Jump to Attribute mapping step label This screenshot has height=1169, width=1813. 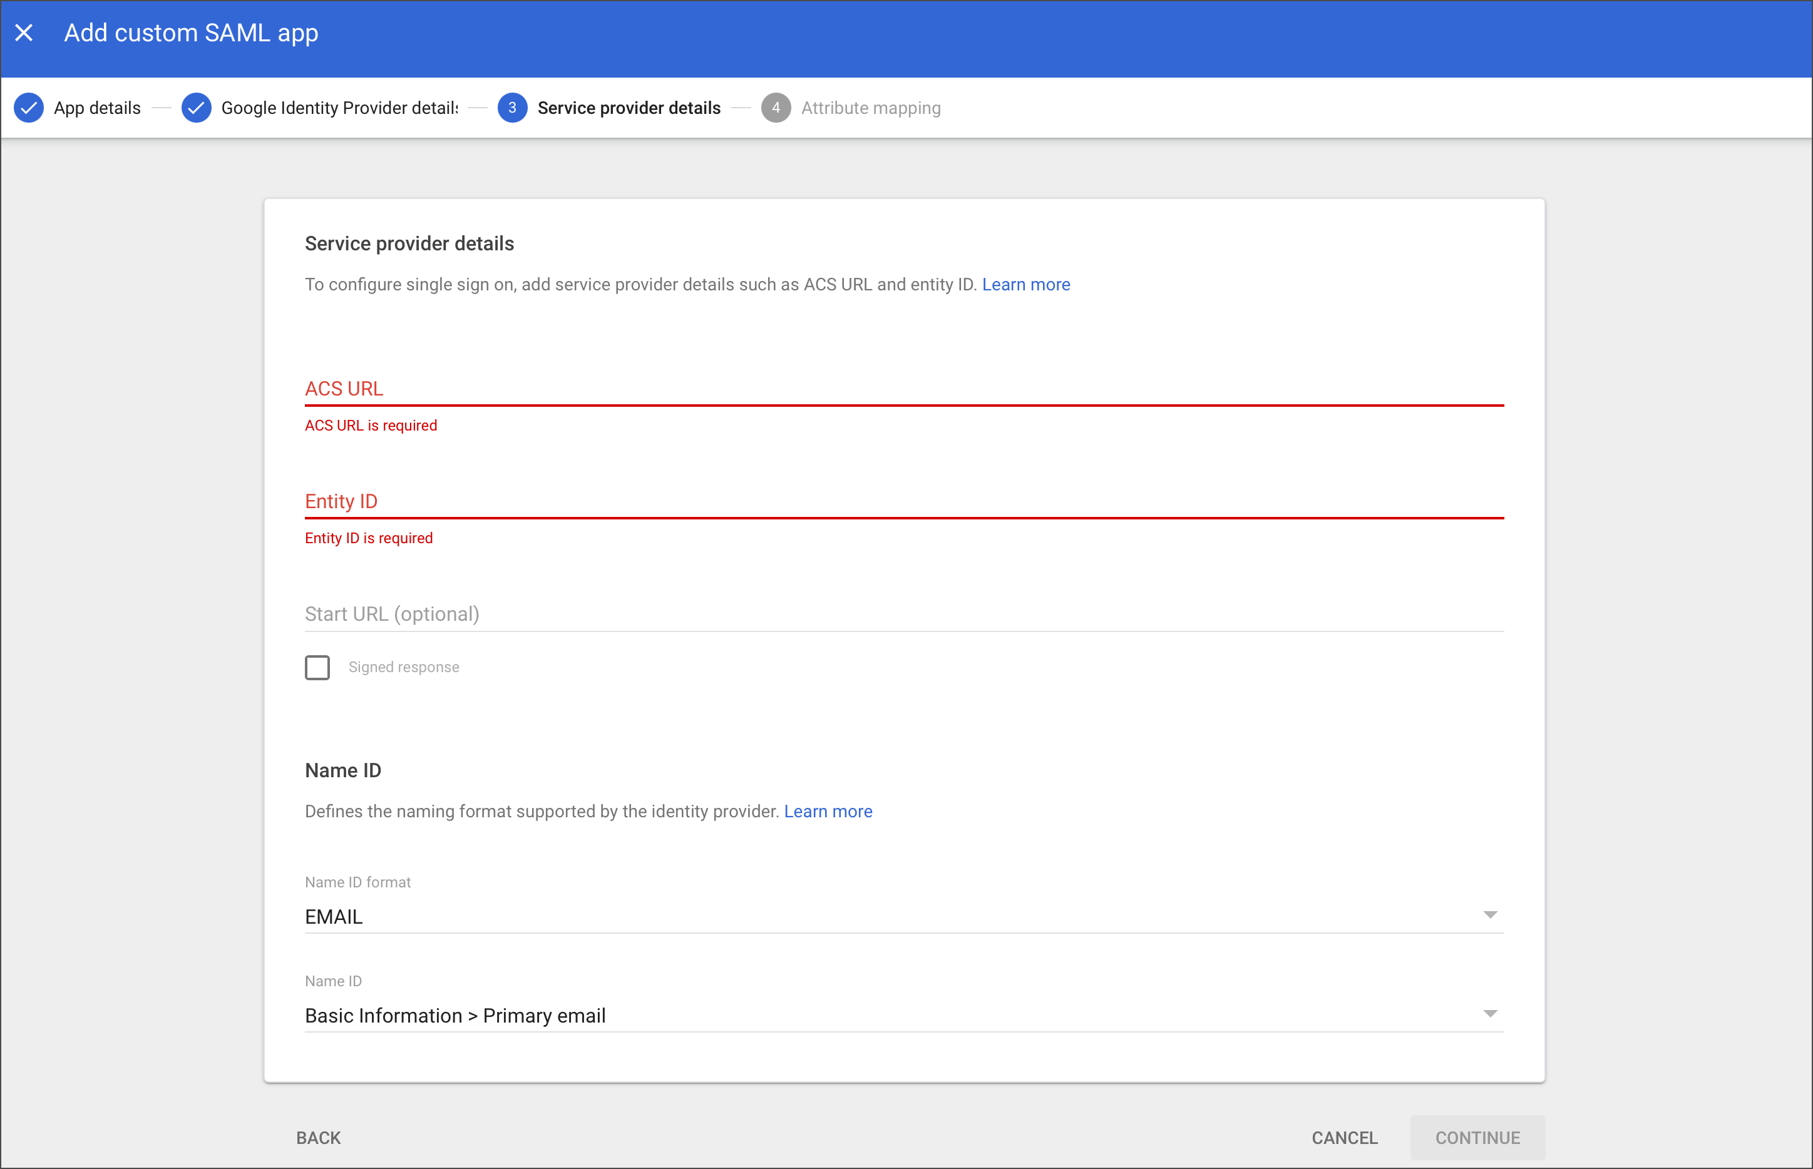[x=871, y=108]
